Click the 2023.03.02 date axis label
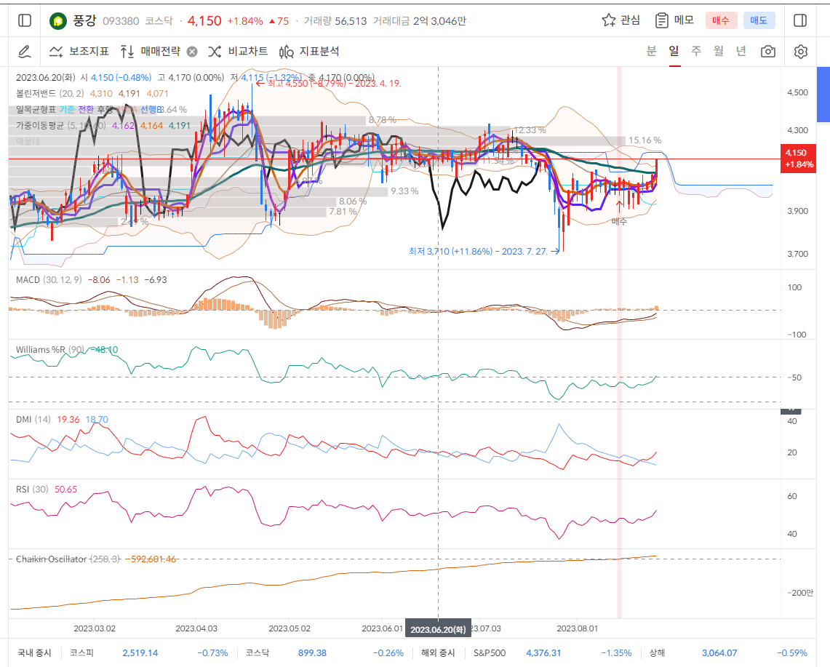The width and height of the screenshot is (830, 667). (95, 628)
